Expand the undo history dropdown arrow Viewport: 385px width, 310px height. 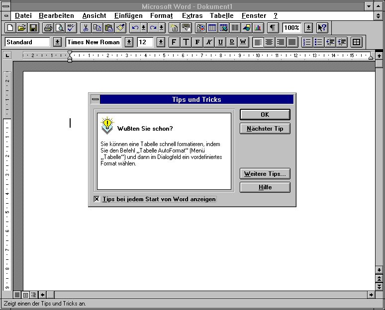coord(144,28)
